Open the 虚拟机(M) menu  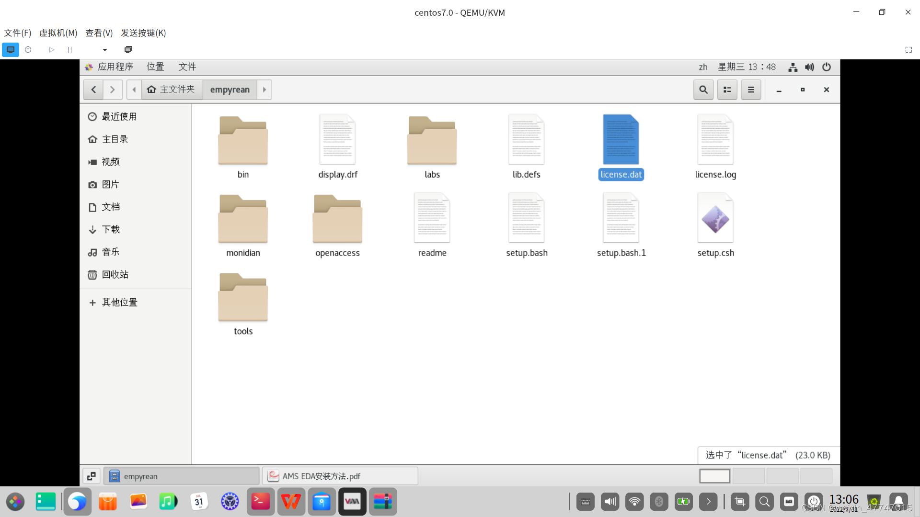[x=58, y=33]
